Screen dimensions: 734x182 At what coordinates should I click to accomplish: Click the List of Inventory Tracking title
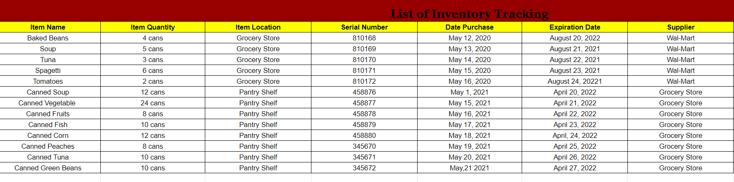coord(469,14)
